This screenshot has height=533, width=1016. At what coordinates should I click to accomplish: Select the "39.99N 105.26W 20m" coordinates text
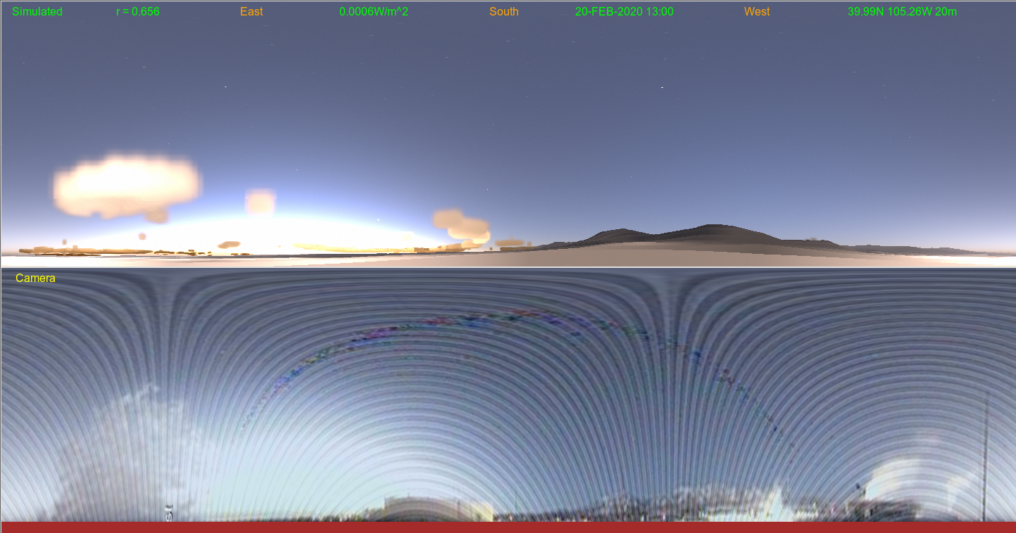pos(902,12)
